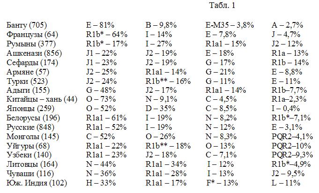Click the Французы (64) population name
The height and width of the screenshot is (193, 319).
(32, 34)
